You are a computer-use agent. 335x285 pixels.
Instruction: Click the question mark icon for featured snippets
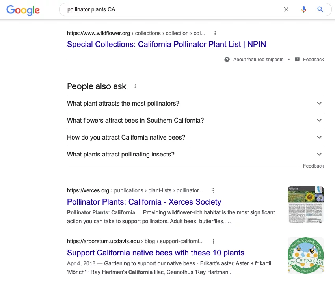[x=227, y=60]
